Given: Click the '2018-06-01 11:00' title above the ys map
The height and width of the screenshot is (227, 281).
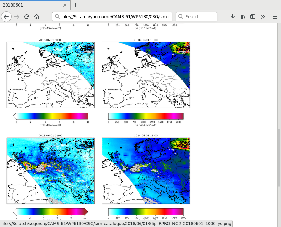Looking at the screenshot, I should point(146,136).
